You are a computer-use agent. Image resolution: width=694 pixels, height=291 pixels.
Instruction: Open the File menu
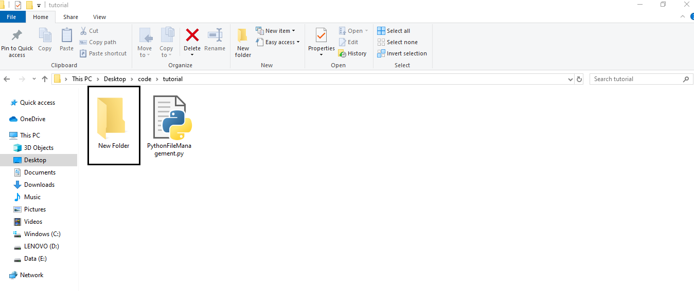(11, 17)
